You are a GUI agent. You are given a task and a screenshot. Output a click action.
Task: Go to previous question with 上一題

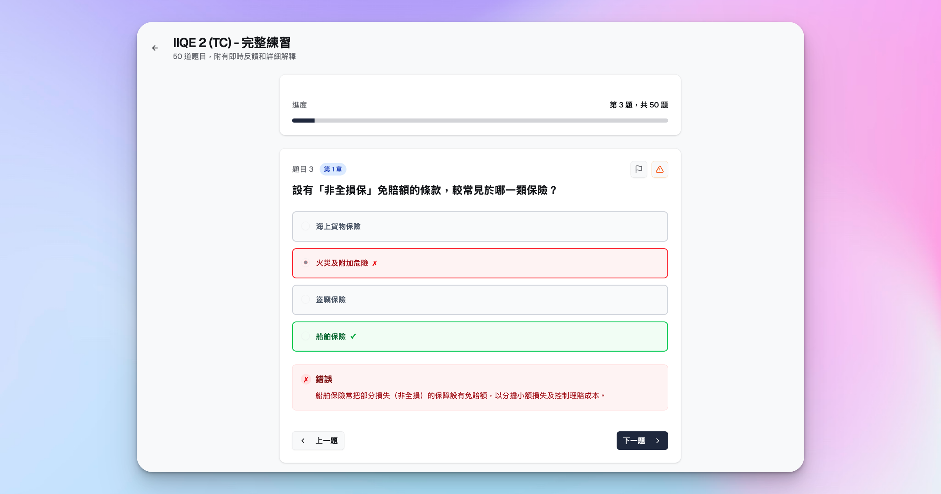point(318,441)
